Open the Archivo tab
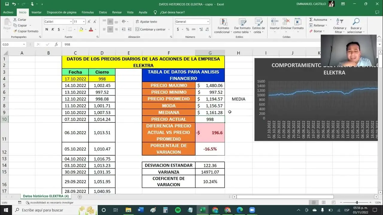 point(8,12)
